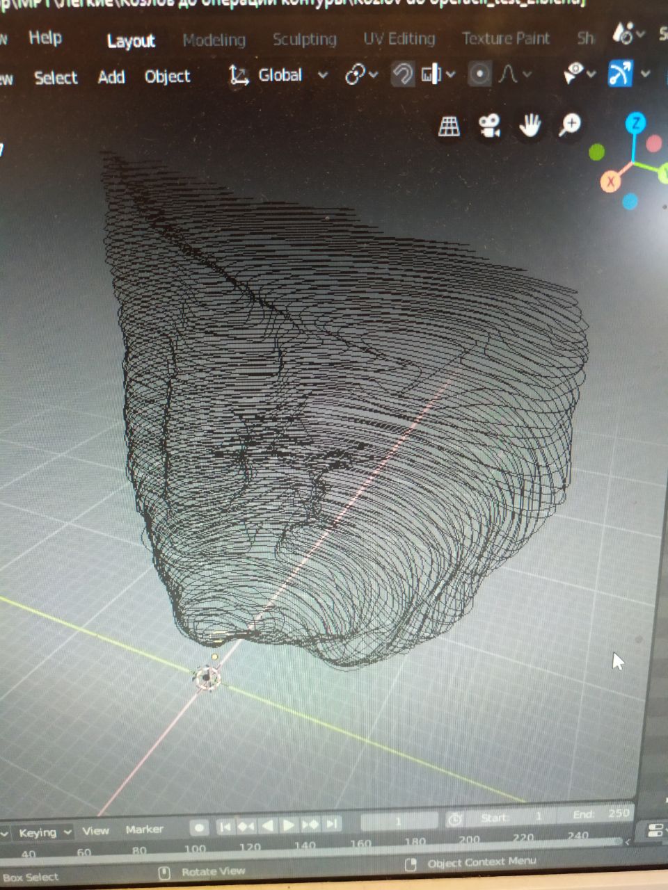Toggle proportional editing circle button
The image size is (668, 890).
click(x=479, y=74)
